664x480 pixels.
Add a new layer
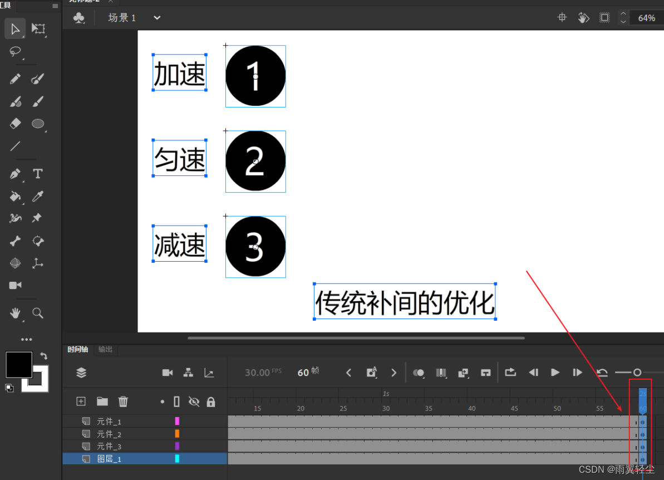[x=81, y=401]
